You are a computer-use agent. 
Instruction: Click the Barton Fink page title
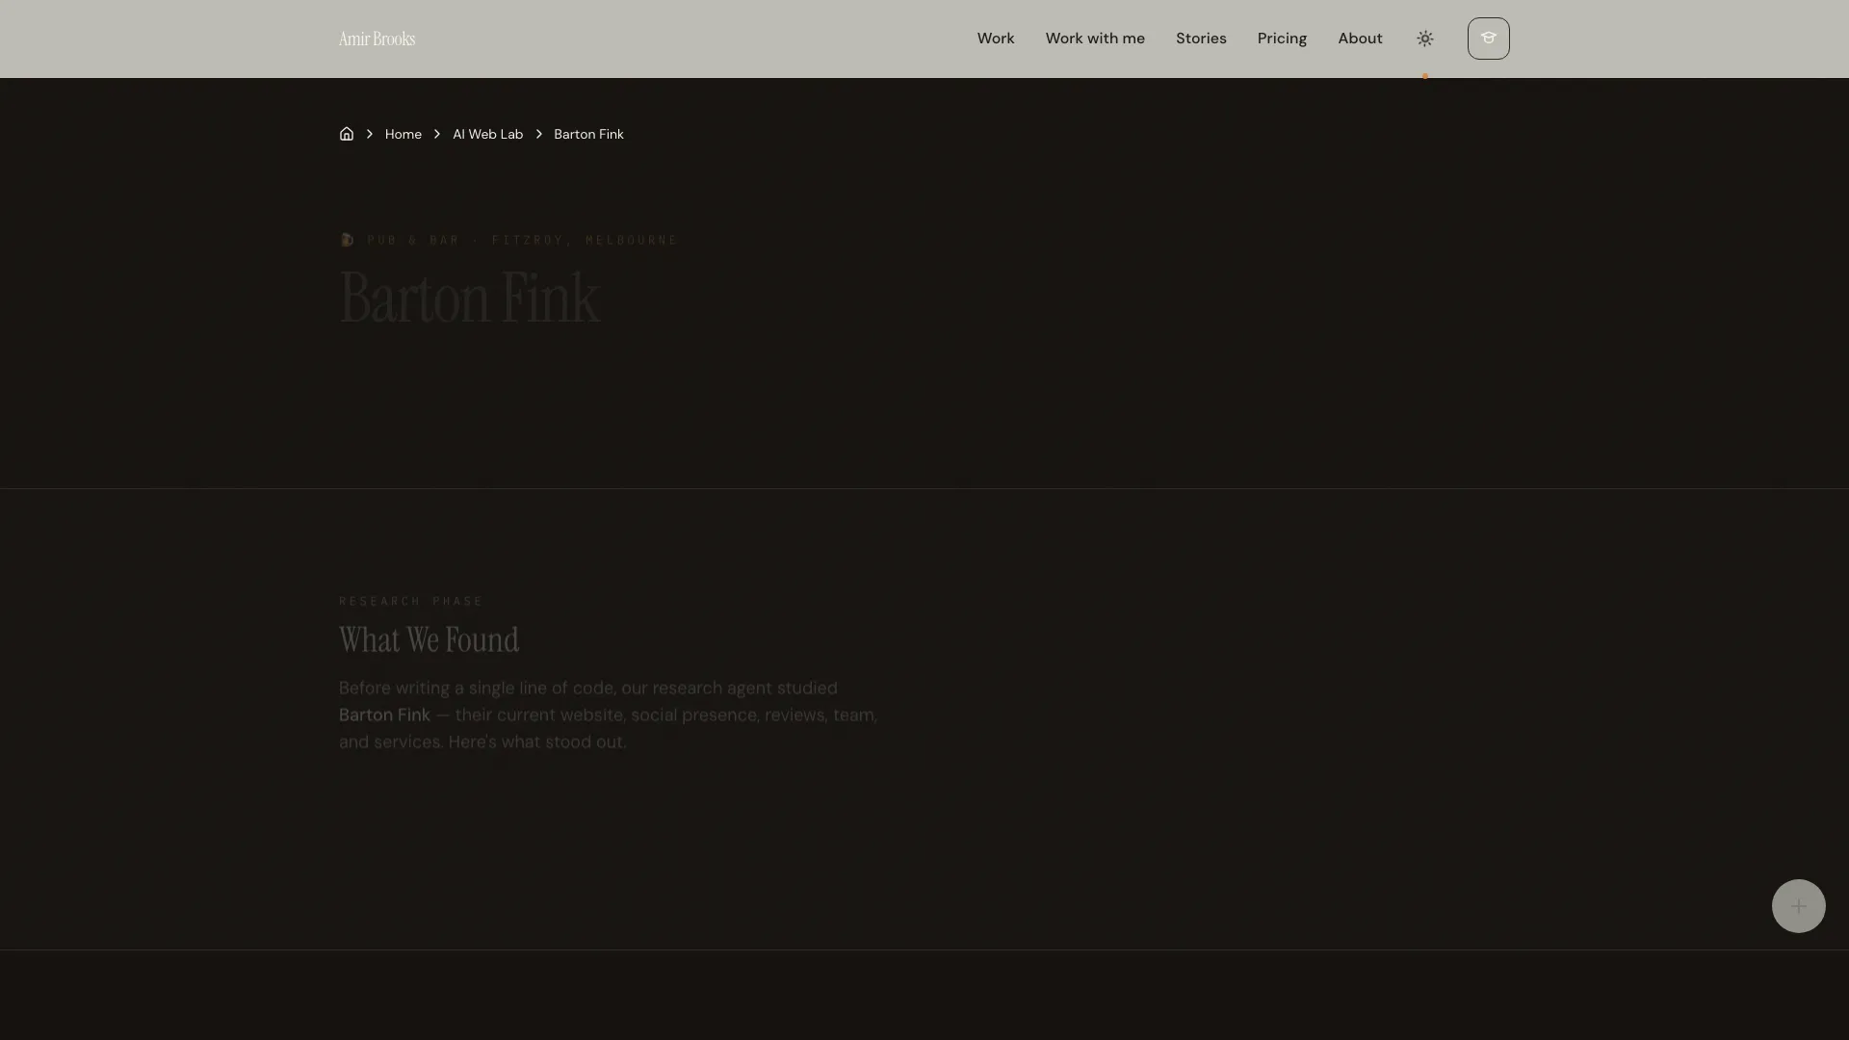[x=469, y=298]
